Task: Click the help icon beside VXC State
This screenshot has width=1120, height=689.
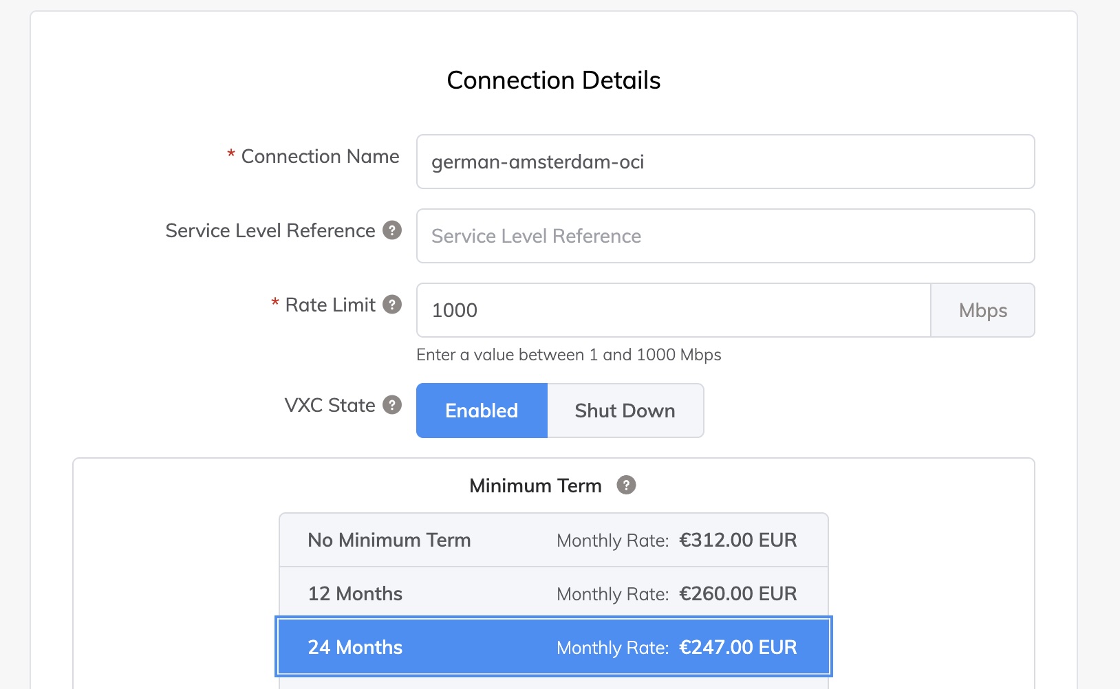Action: (391, 406)
